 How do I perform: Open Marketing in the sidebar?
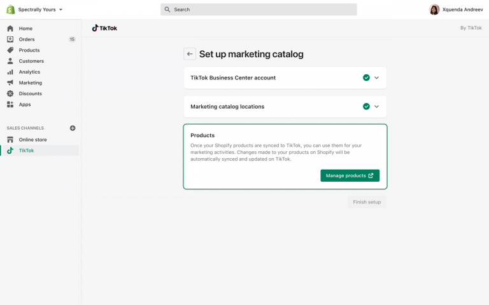(x=31, y=83)
